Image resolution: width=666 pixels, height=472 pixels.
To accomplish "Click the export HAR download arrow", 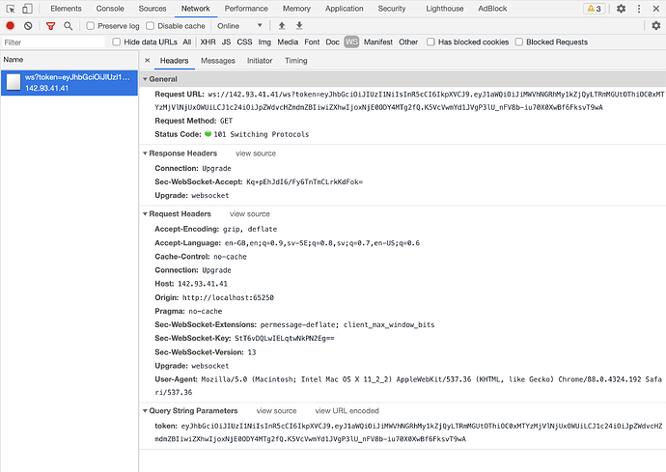I will [x=299, y=26].
